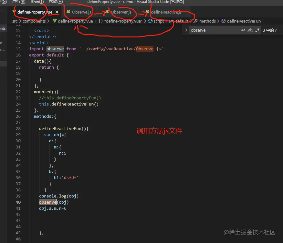The height and width of the screenshot is (243, 283).
Task: Click export default on line 16
Action: 47,55
